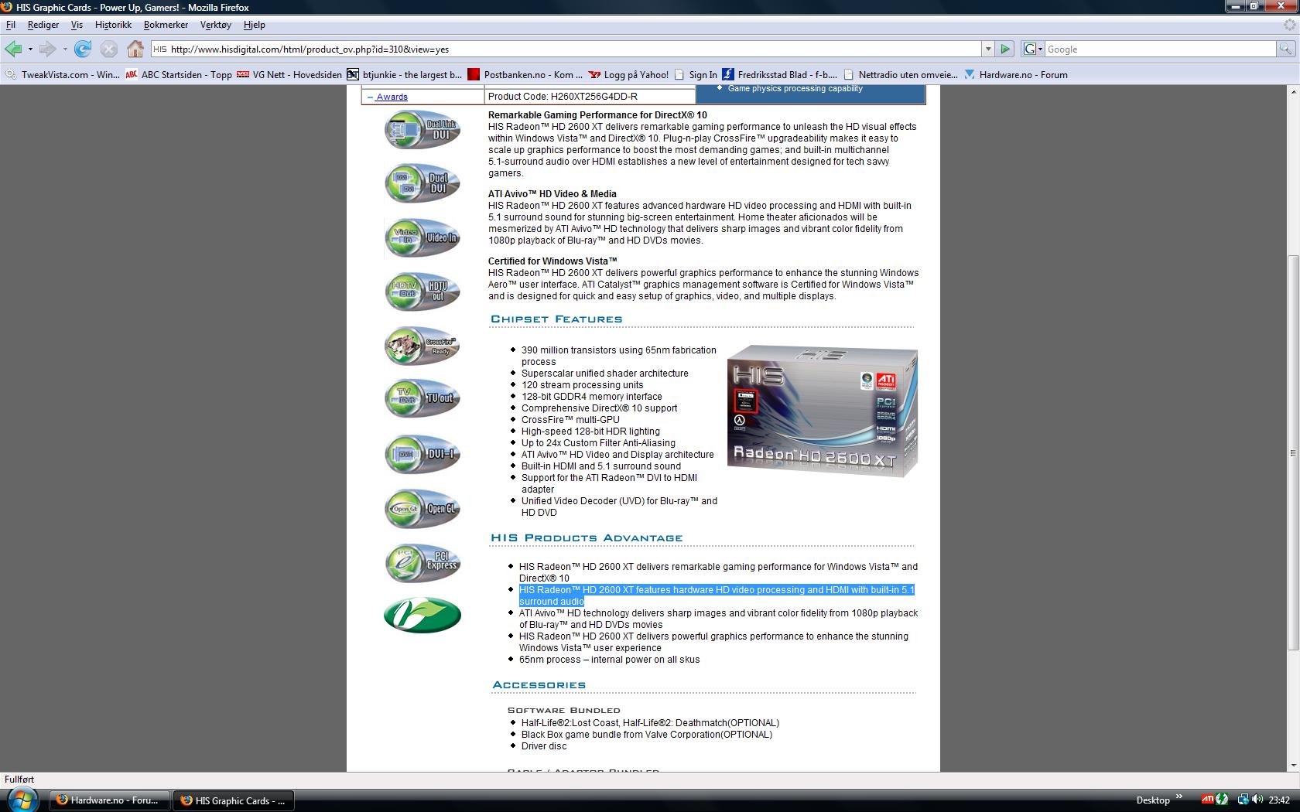The height and width of the screenshot is (812, 1300).
Task: Open the Vis menu
Action: [77, 25]
